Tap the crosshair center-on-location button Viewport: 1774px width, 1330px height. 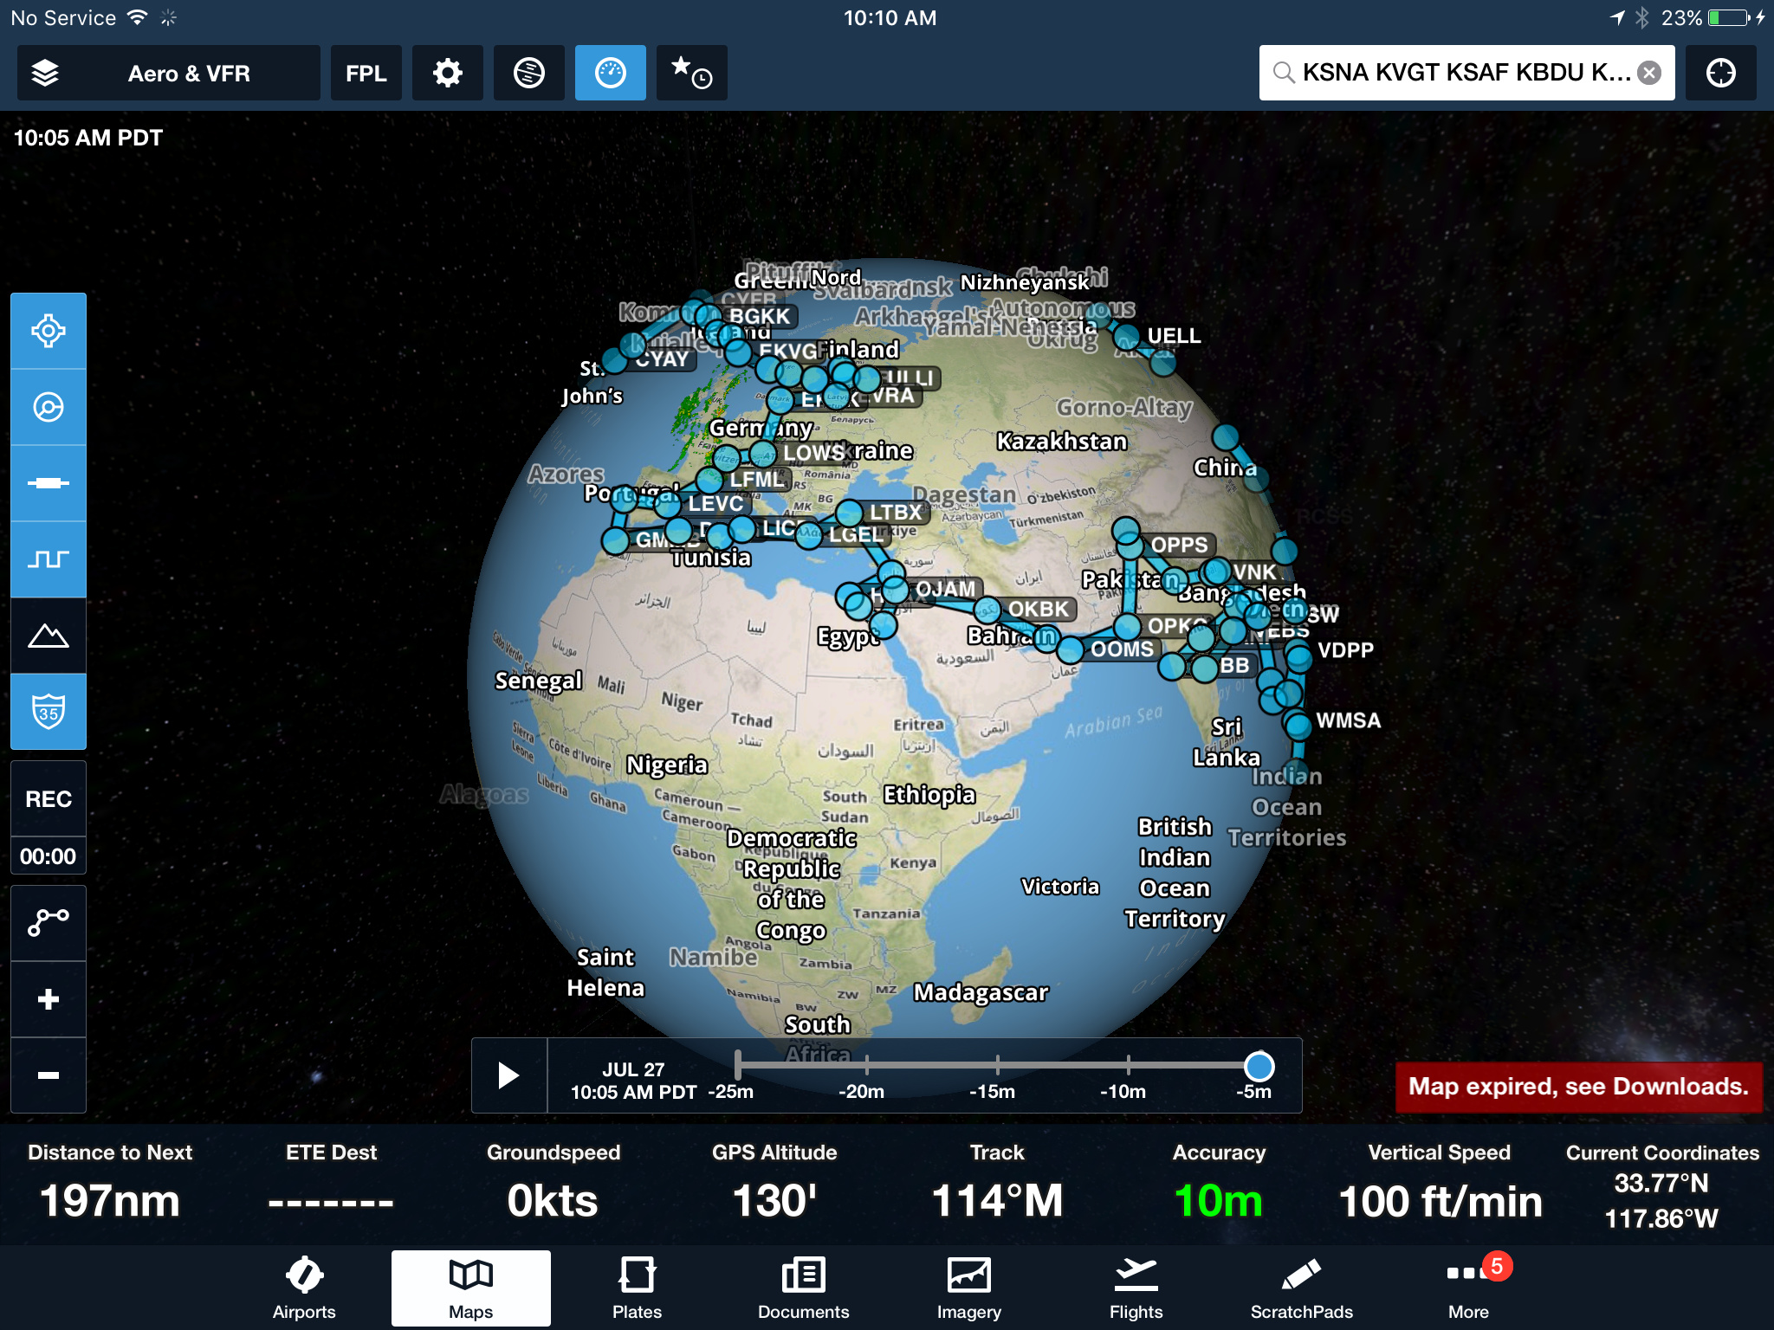(x=1720, y=73)
